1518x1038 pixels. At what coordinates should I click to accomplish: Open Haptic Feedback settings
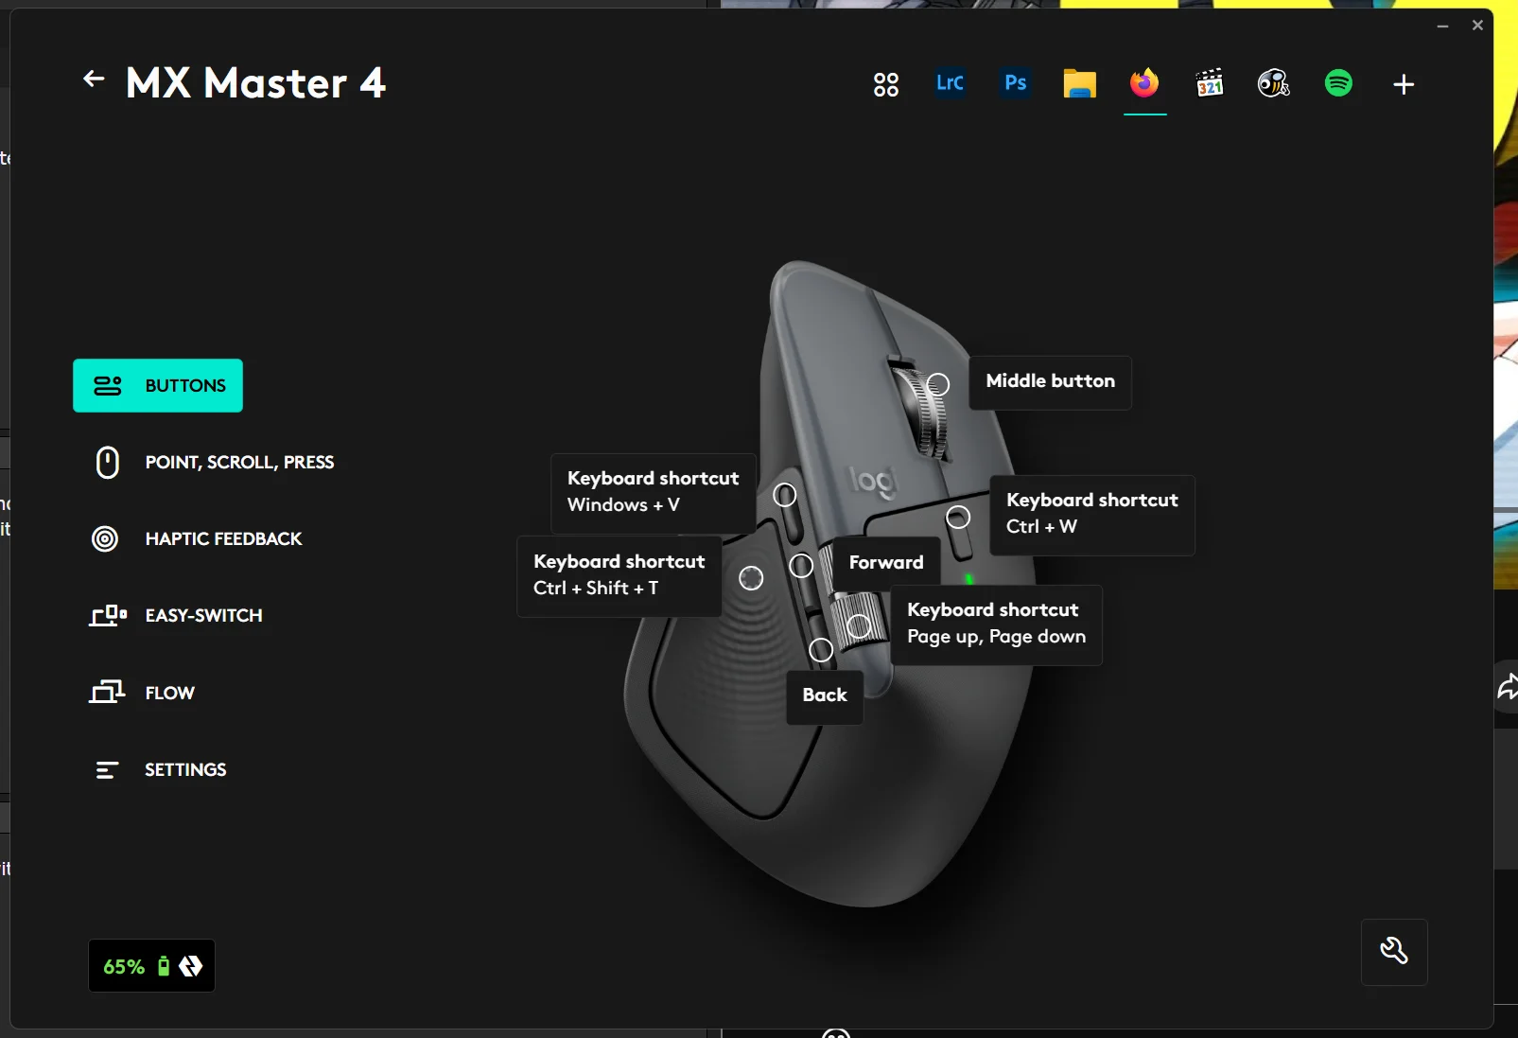(x=197, y=539)
